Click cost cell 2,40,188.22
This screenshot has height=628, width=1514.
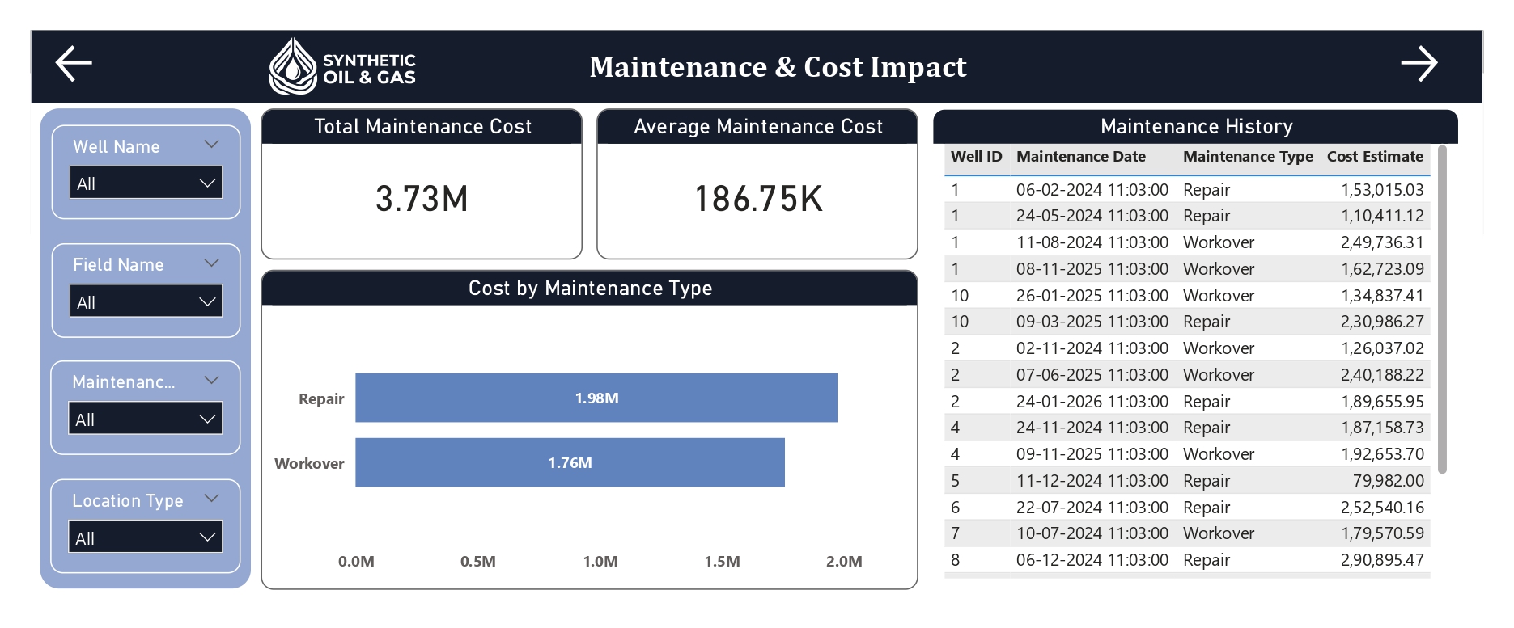click(x=1382, y=375)
